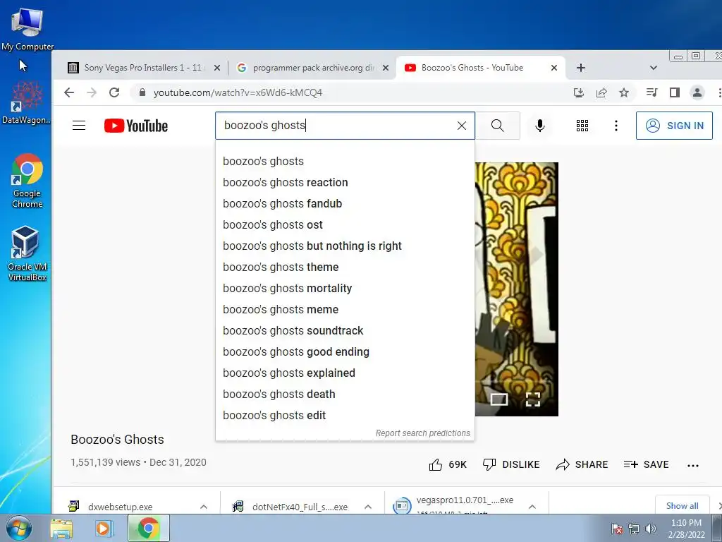Click the SIGN IN button
Image resolution: width=722 pixels, height=542 pixels.
point(674,126)
